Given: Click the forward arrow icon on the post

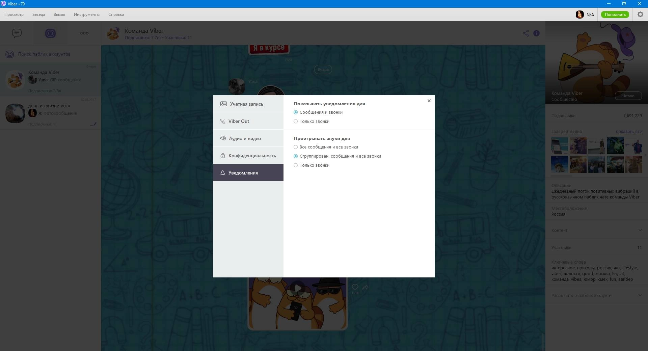Looking at the screenshot, I should pos(366,287).
